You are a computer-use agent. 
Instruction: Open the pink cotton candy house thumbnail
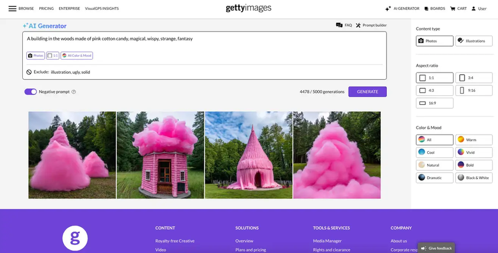(161, 155)
